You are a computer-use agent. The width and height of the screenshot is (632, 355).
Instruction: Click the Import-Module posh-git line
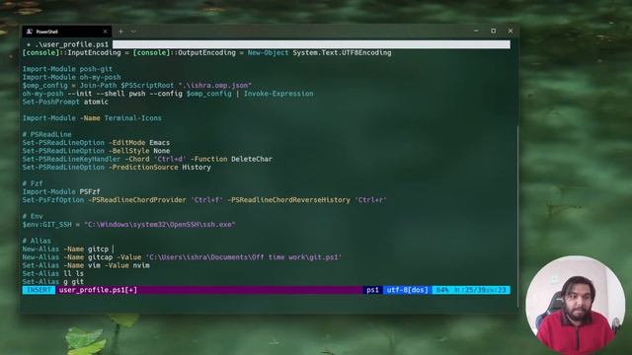67,69
